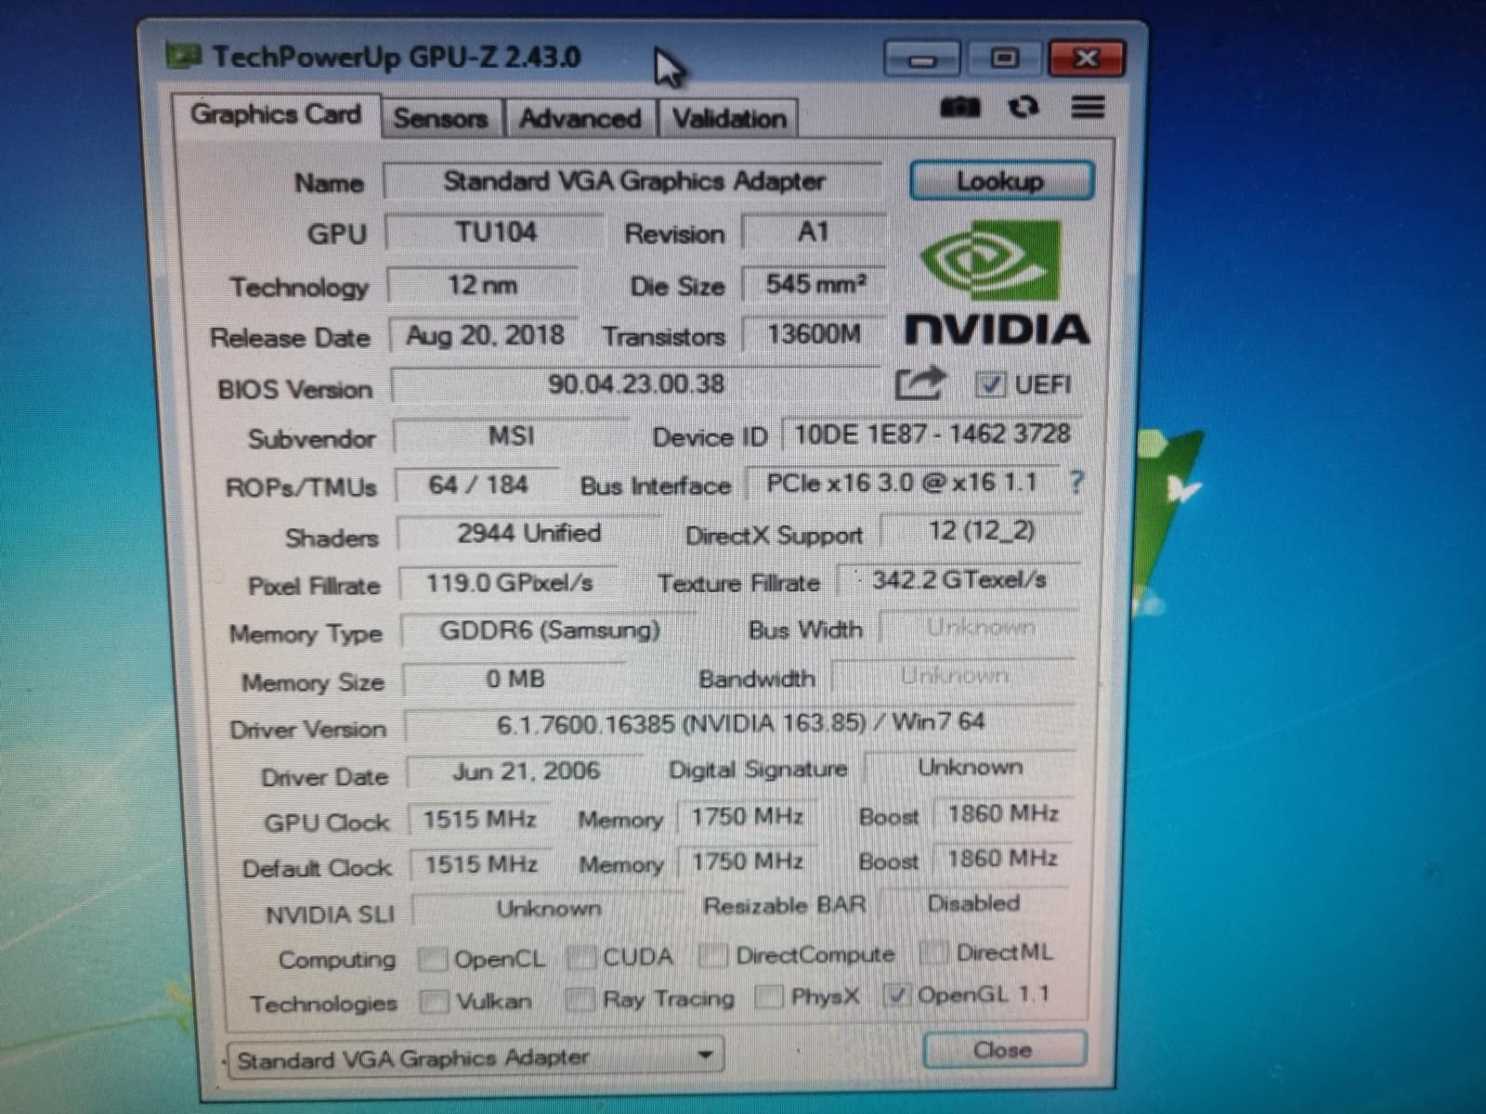
Task: Close GPU-Z with the red X
Action: 1086,58
